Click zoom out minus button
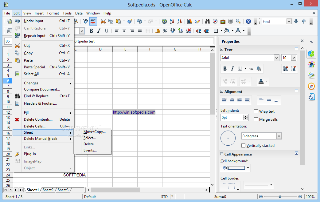This screenshot has width=320, height=202. point(261,197)
